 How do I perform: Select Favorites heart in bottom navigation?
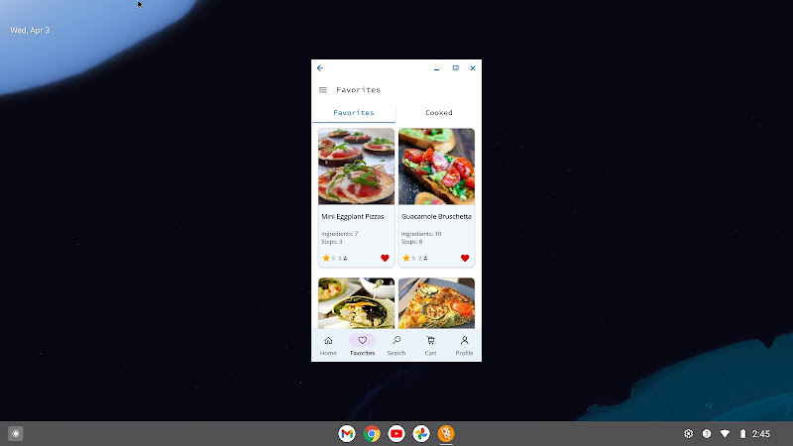(x=362, y=346)
